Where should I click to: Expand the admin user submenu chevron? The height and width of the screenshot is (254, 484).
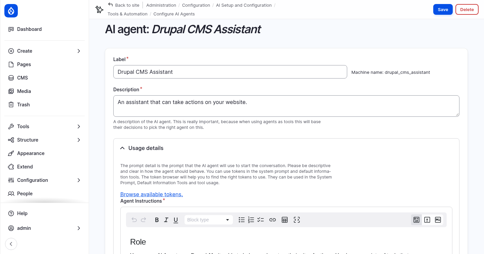coord(79,228)
